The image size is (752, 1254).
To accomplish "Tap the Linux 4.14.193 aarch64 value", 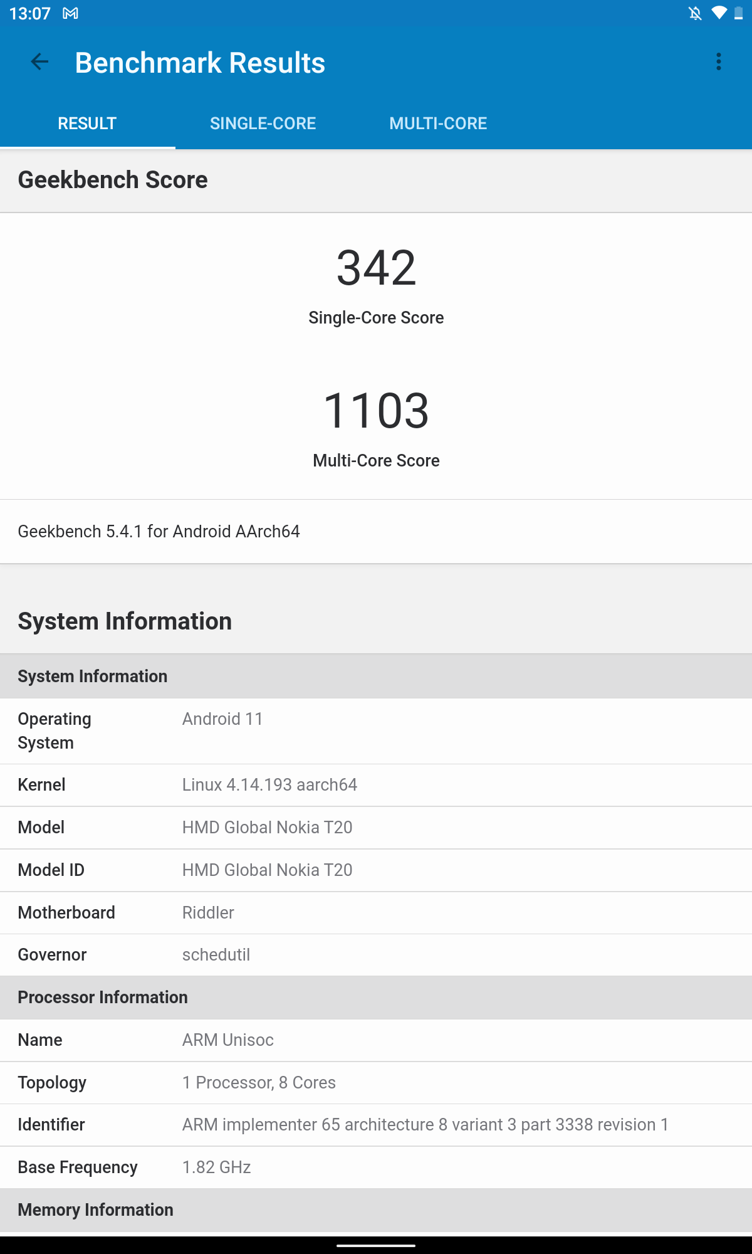I will tap(269, 785).
